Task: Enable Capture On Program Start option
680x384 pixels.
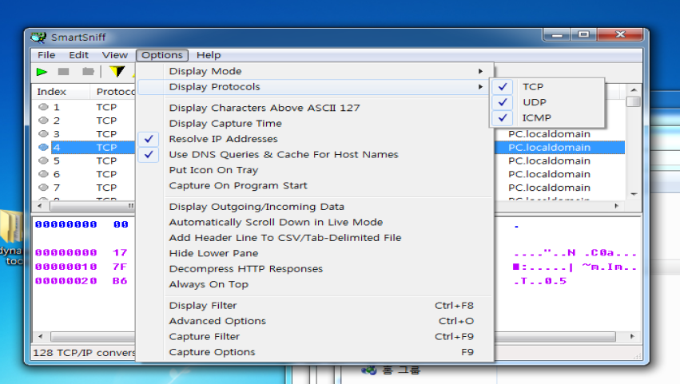Action: click(316, 185)
